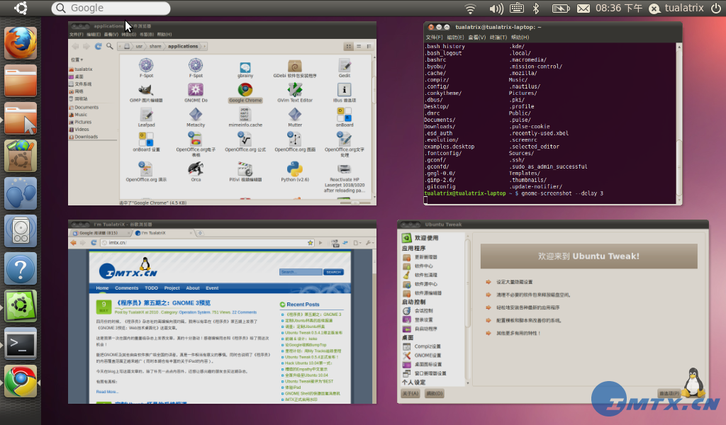Click the SEARCH button on the blog
726x425 pixels.
click(333, 272)
